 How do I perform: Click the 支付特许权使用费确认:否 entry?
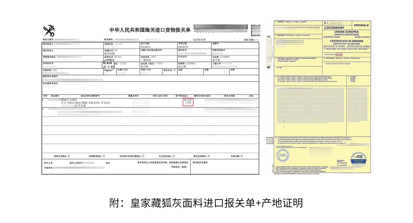tap(132, 156)
